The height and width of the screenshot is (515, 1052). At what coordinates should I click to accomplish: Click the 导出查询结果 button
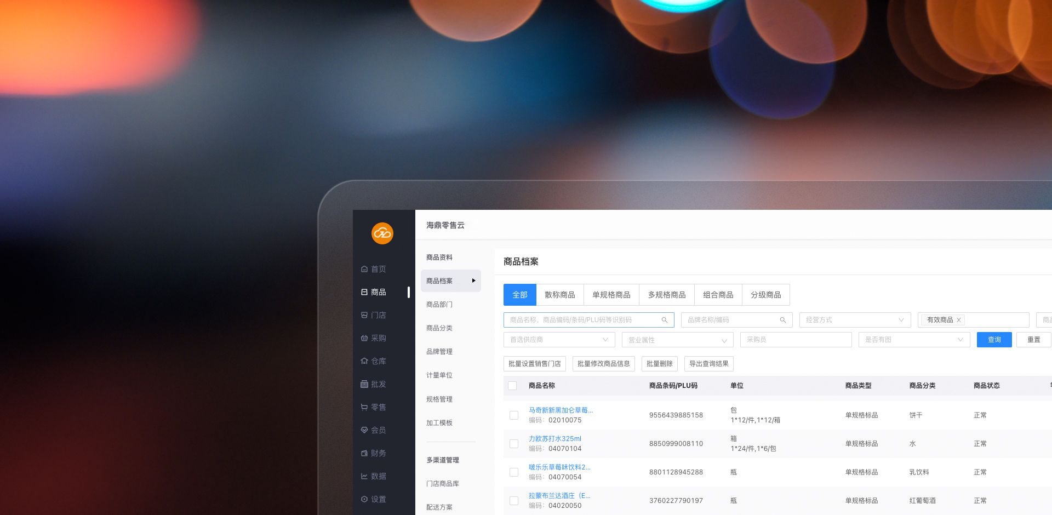click(x=709, y=364)
